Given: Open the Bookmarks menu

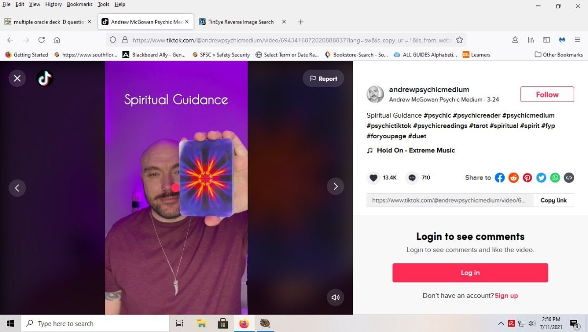Looking at the screenshot, I should click(x=79, y=4).
